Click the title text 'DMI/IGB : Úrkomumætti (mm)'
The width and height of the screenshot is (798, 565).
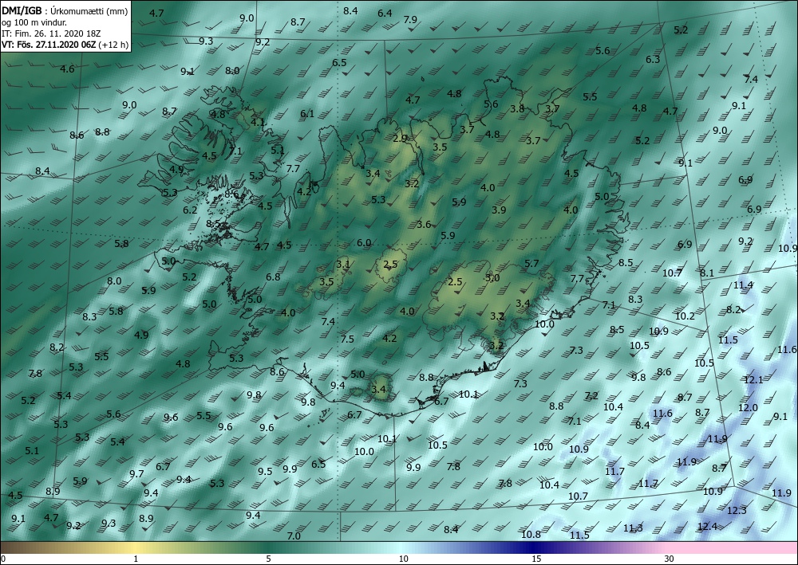point(64,11)
